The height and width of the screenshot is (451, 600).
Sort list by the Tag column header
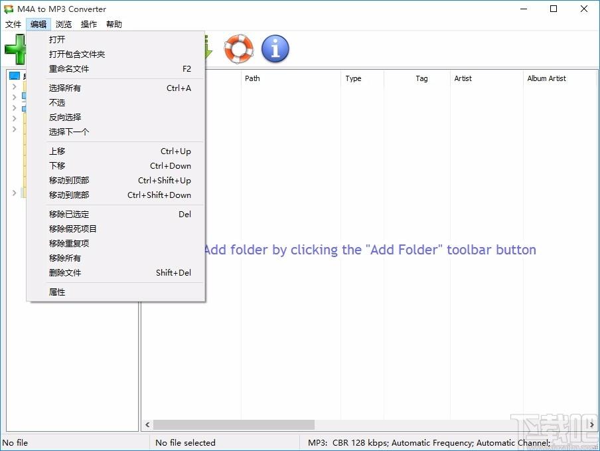(x=417, y=78)
